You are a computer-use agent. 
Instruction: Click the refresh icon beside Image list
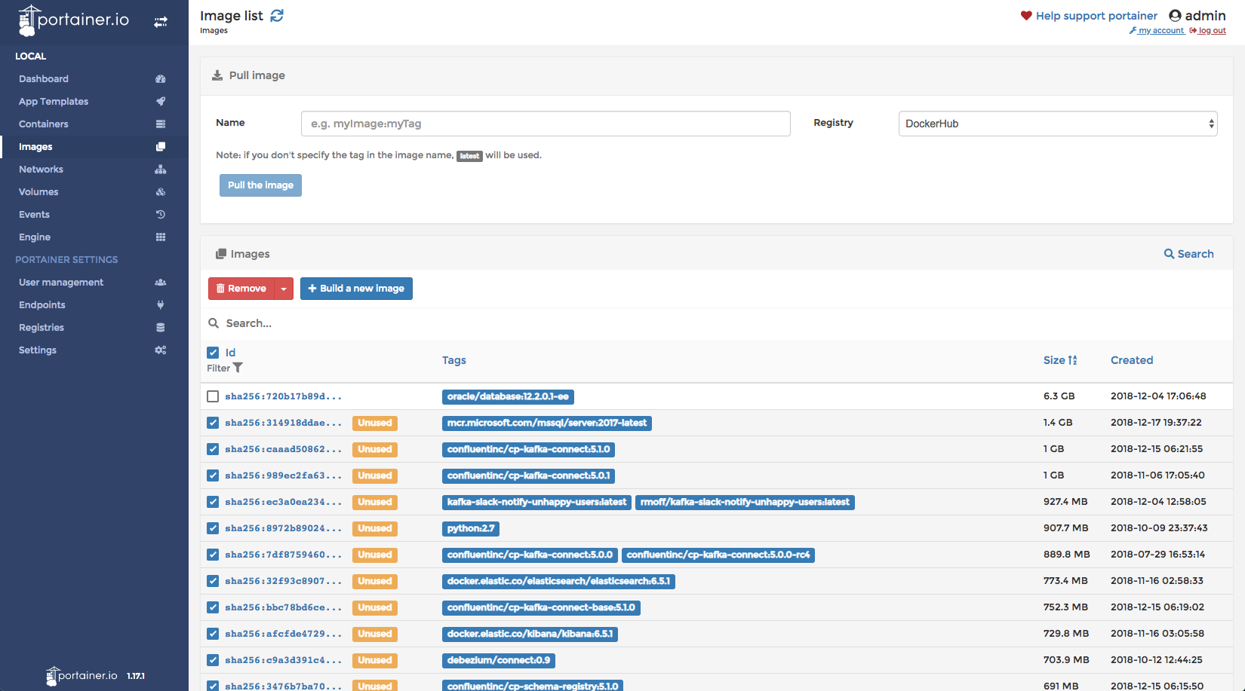[277, 16]
